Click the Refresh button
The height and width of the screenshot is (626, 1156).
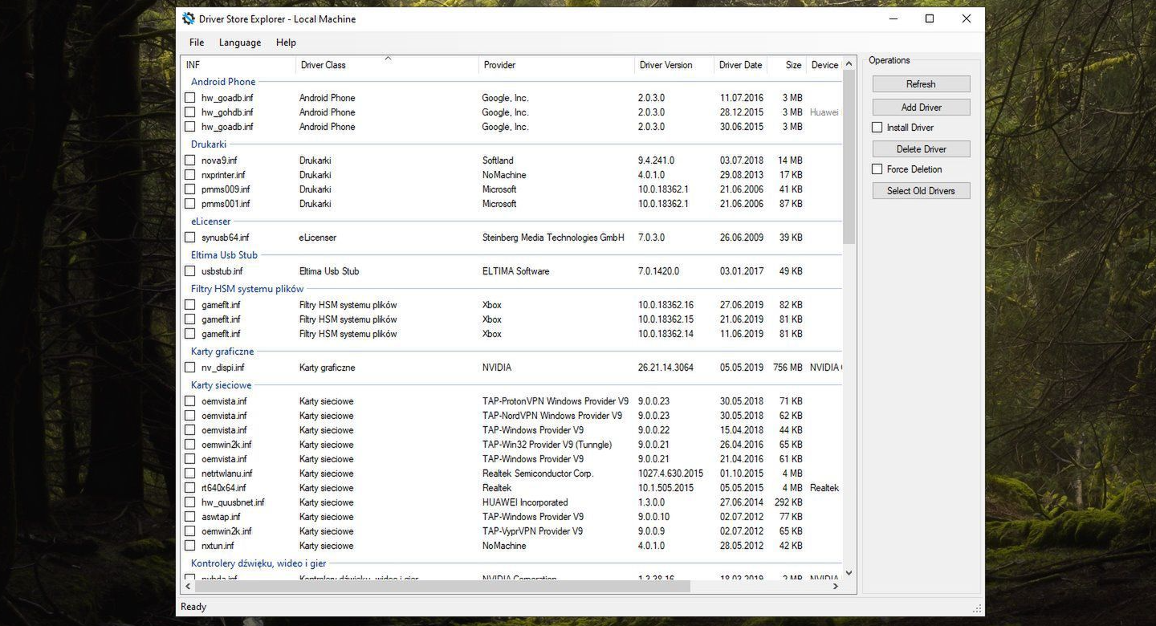click(921, 83)
